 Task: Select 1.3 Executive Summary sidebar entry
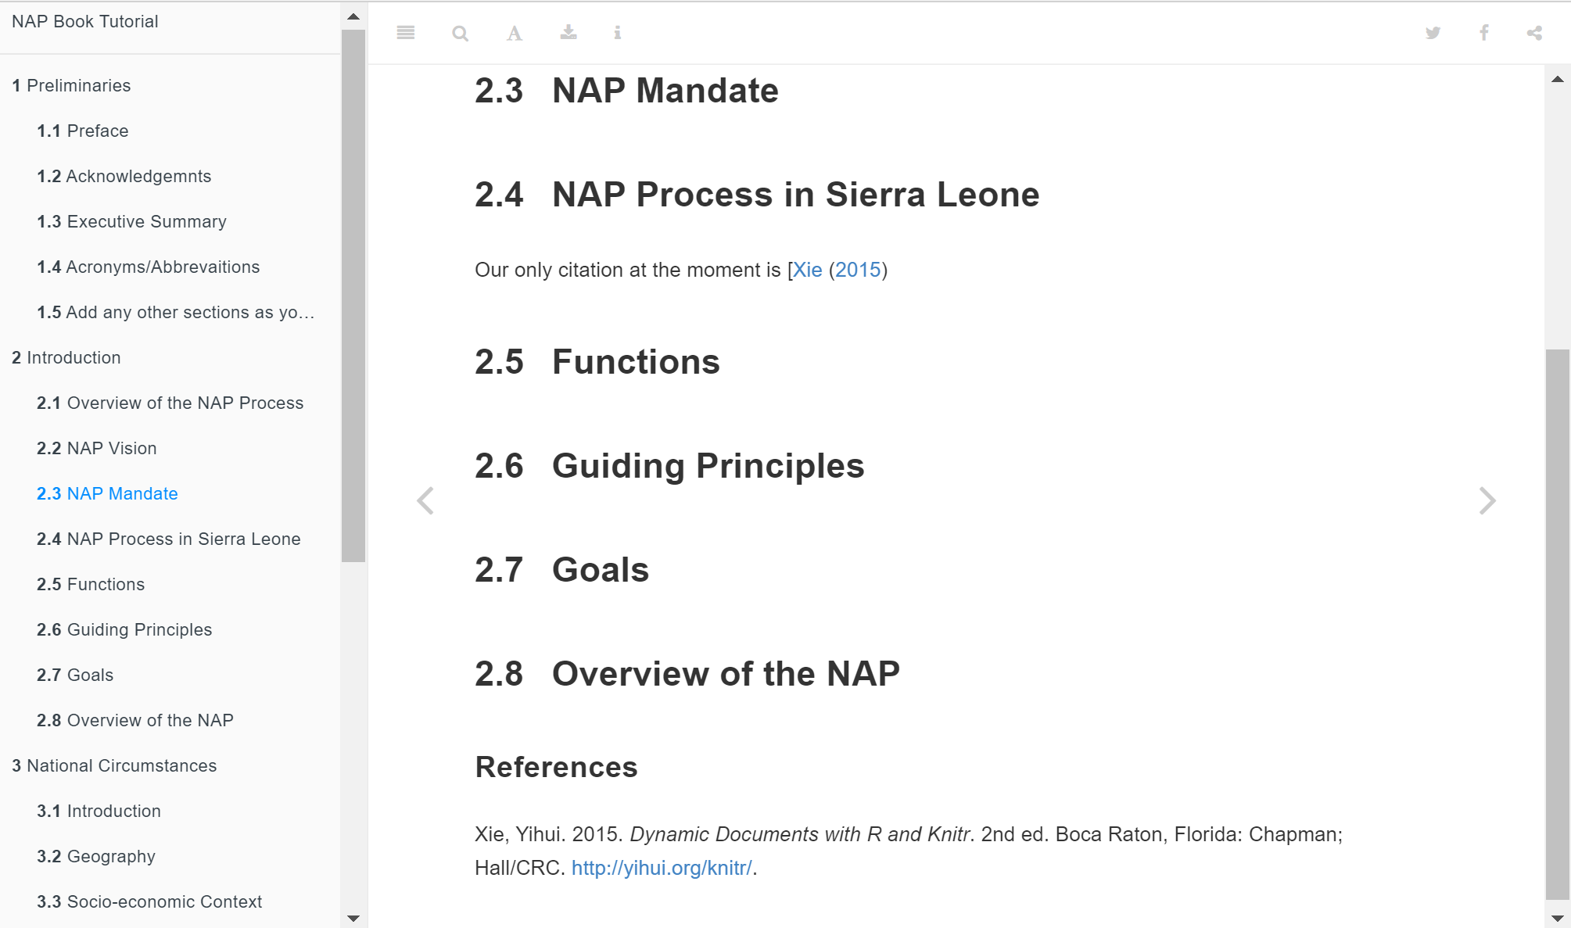point(131,221)
